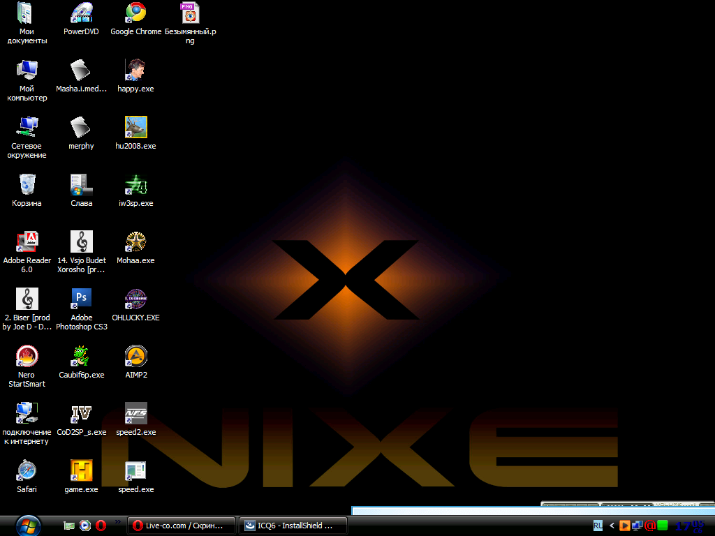The width and height of the screenshot is (715, 536).
Task: Select the AIMP2 player icon
Action: 135,356
